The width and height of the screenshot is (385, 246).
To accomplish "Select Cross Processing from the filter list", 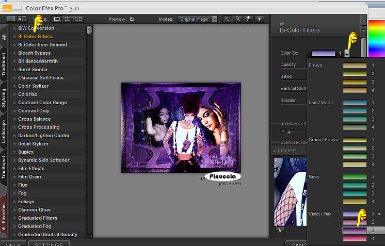I will (39, 127).
